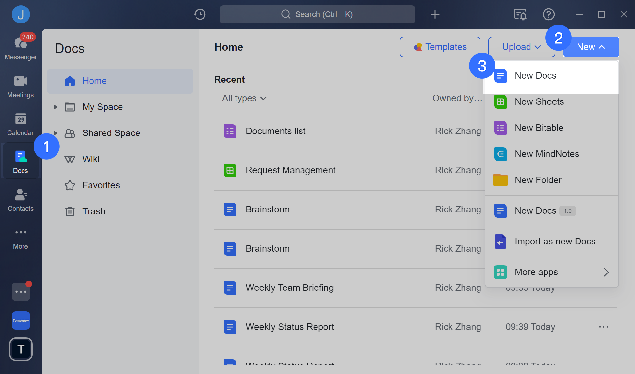Click the search field
The image size is (635, 374).
pos(317,14)
